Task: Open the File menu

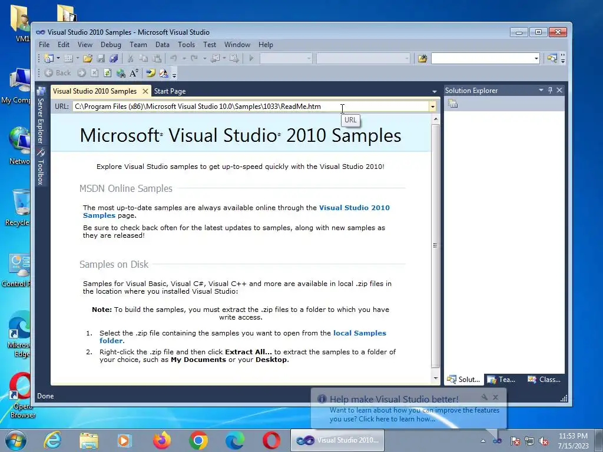Action: [x=44, y=45]
